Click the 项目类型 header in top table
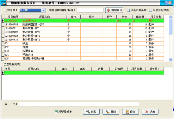 156,17
